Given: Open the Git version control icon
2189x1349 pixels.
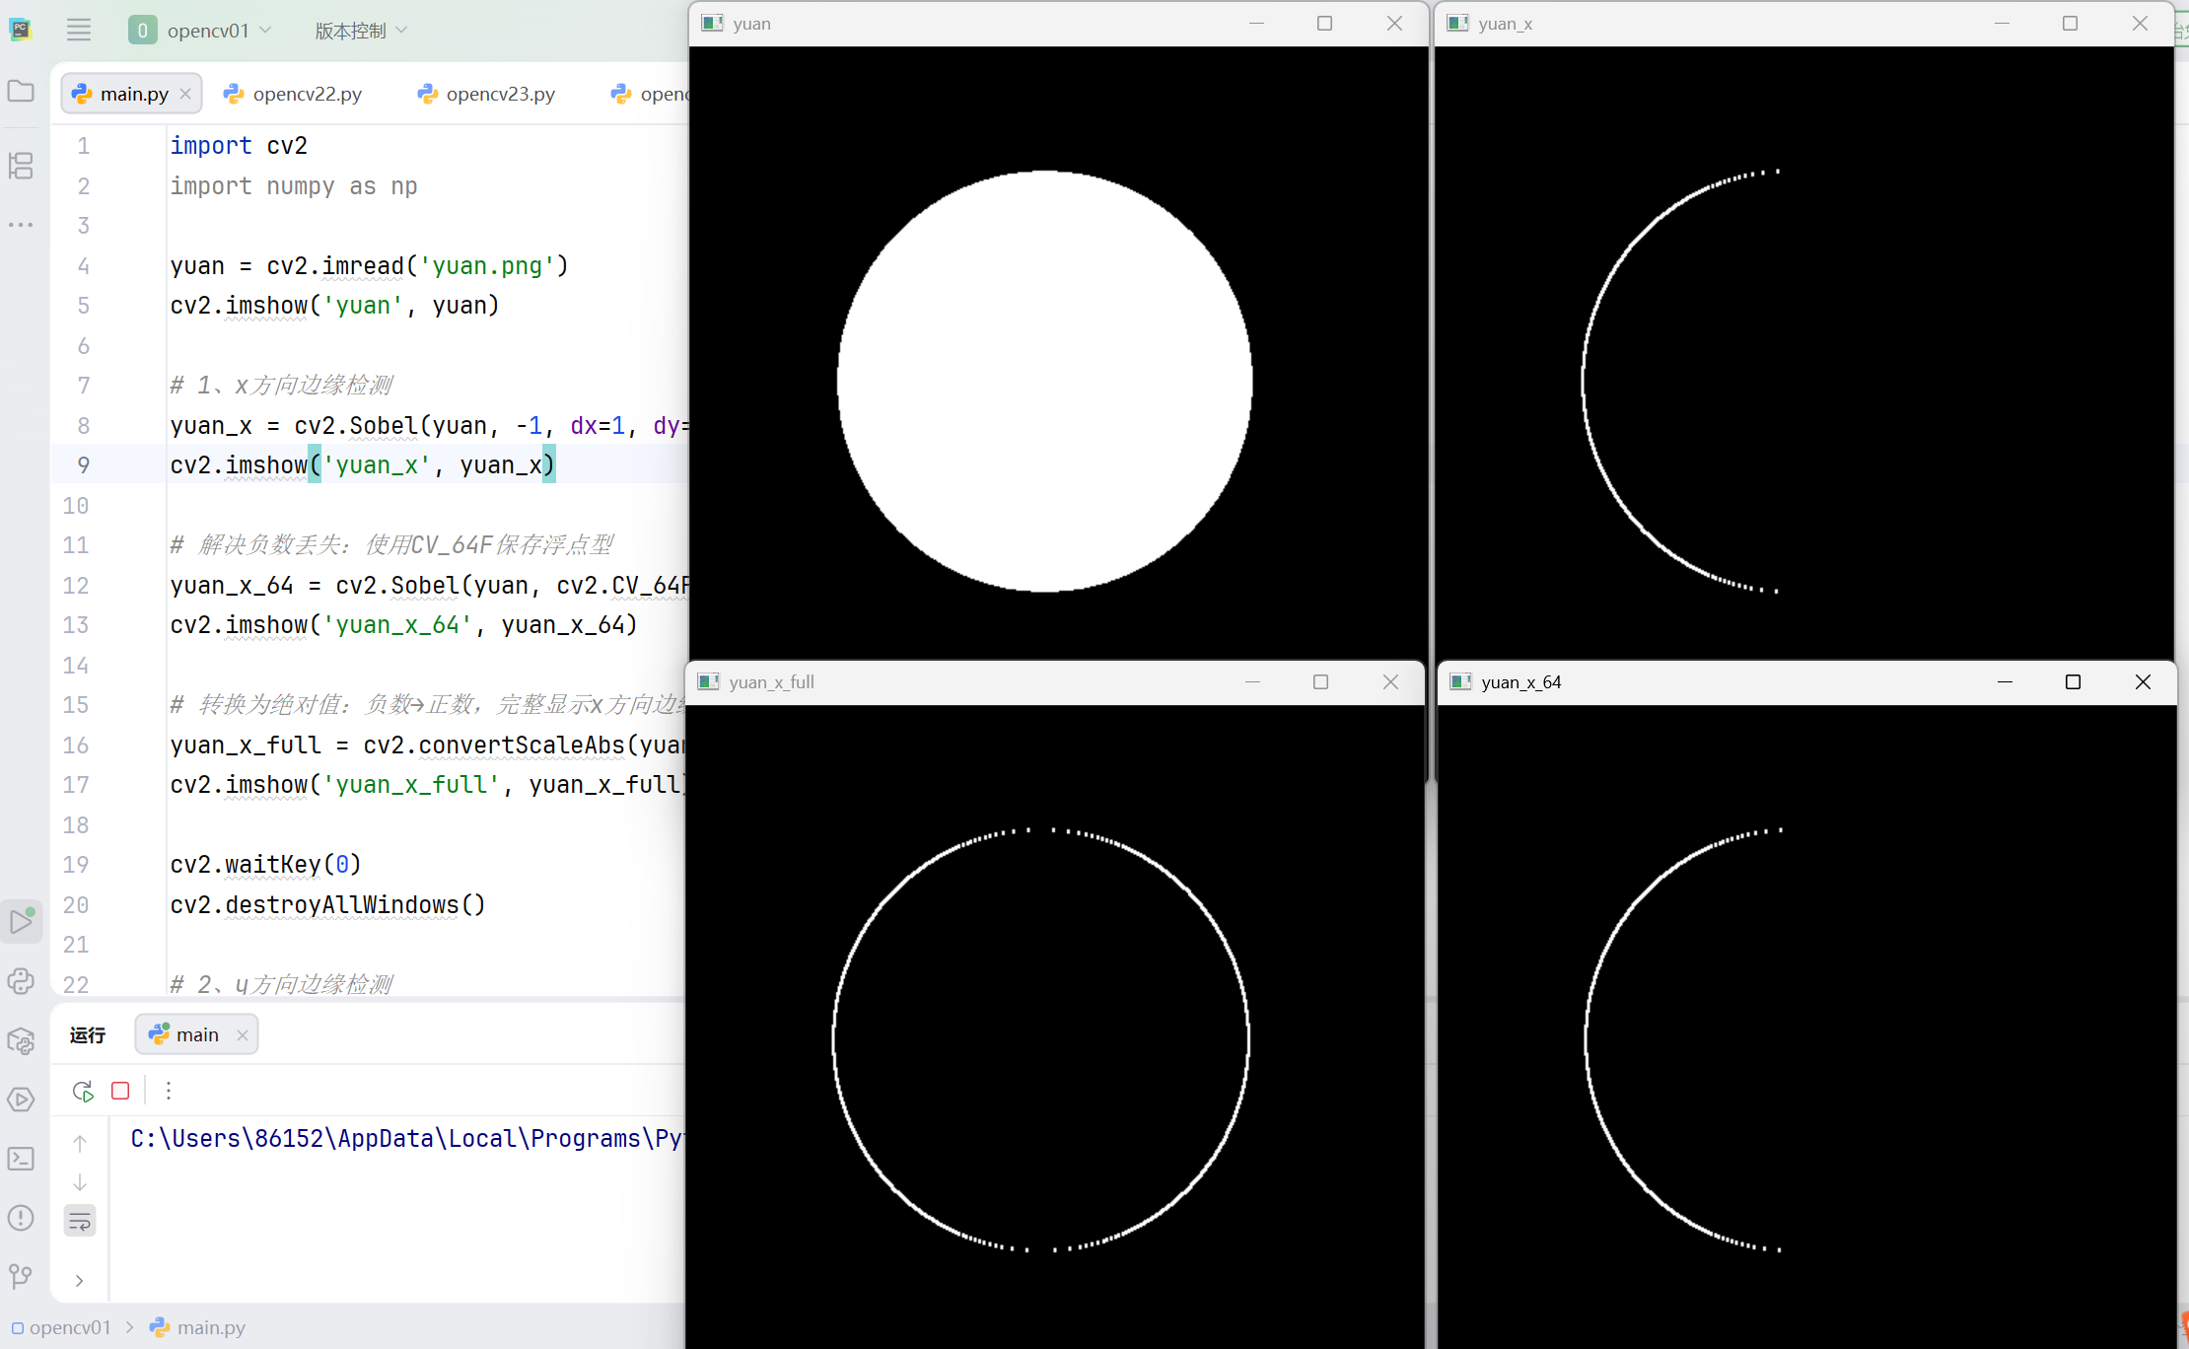Looking at the screenshot, I should pyautogui.click(x=21, y=1277).
